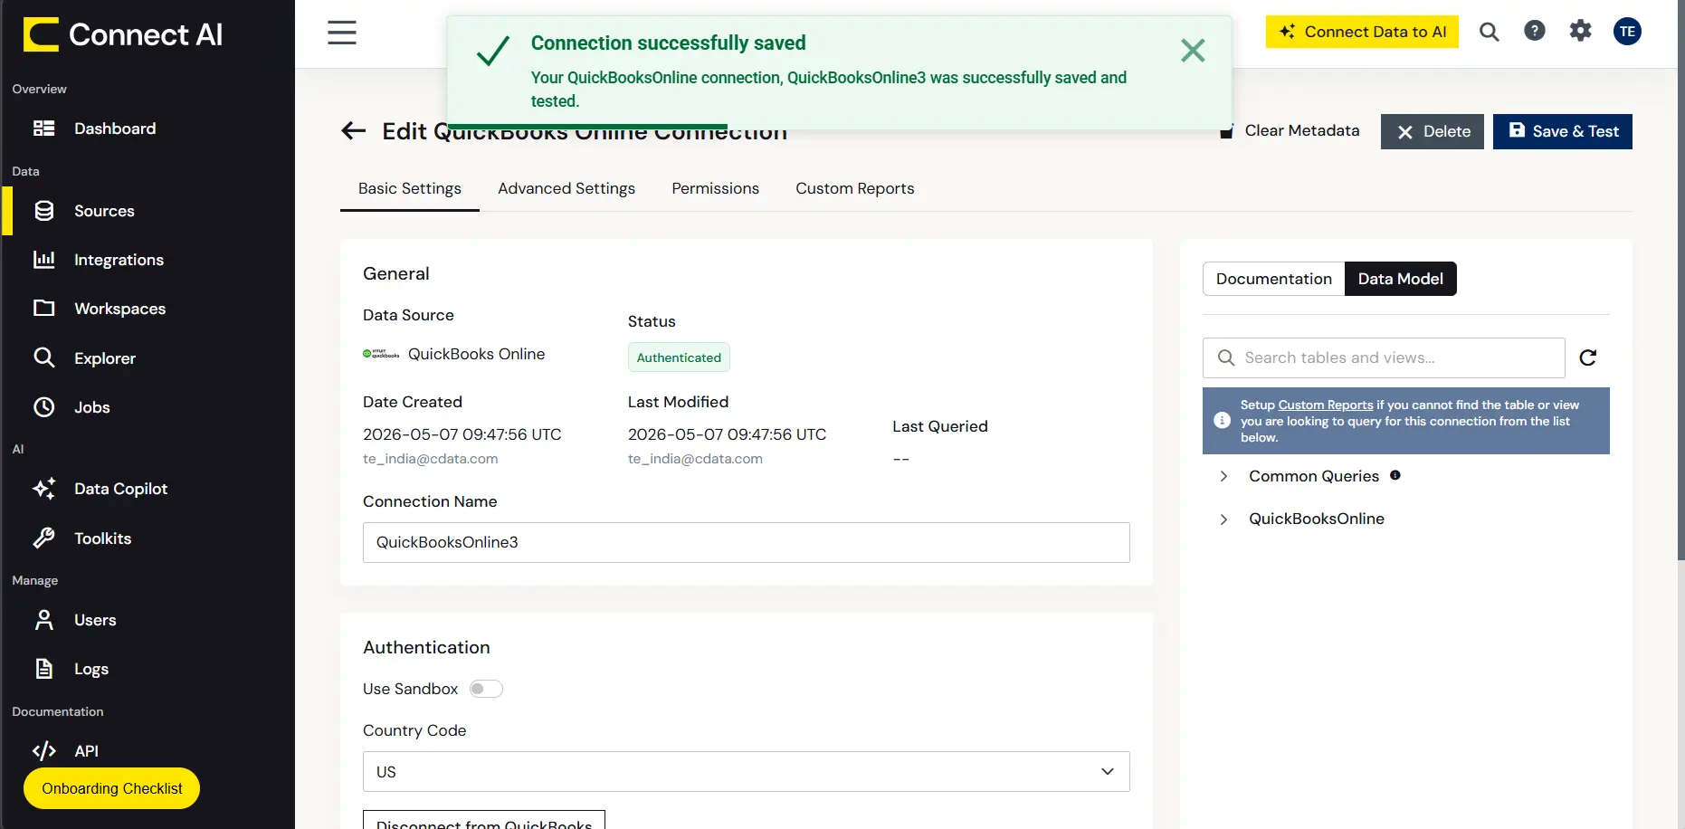Click the Date Created timestamp value
The width and height of the screenshot is (1685, 829).
tap(462, 434)
